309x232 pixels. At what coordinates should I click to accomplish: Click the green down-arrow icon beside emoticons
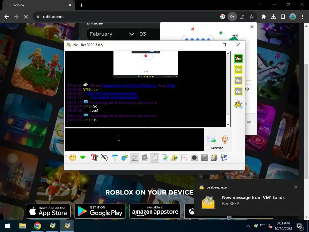[x=83, y=158]
